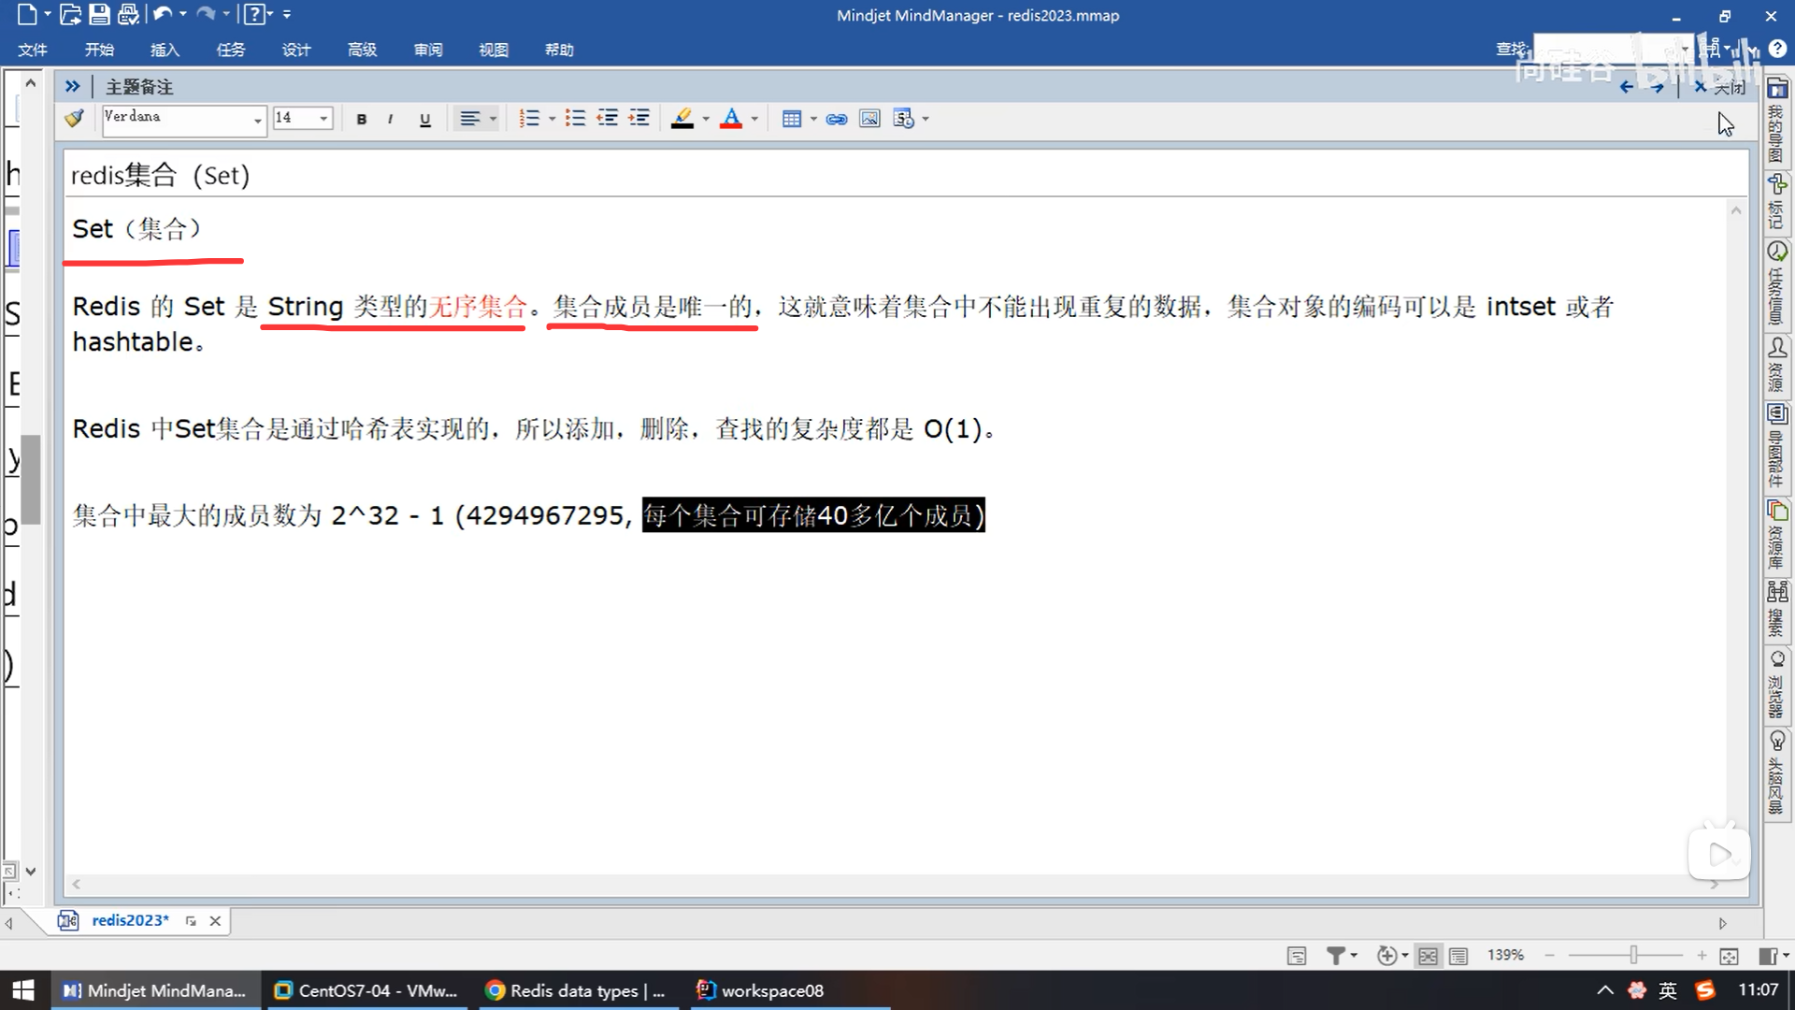This screenshot has width=1795, height=1010.
Task: Toggle italic formatting
Action: click(390, 119)
